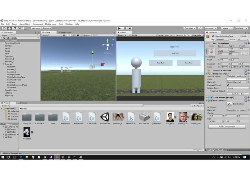Click the anchor presets box

tap(211, 51)
